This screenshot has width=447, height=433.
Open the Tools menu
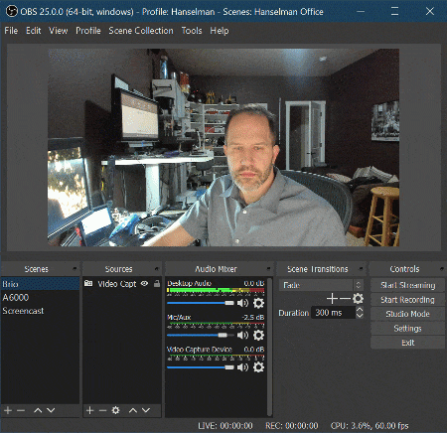coord(192,31)
